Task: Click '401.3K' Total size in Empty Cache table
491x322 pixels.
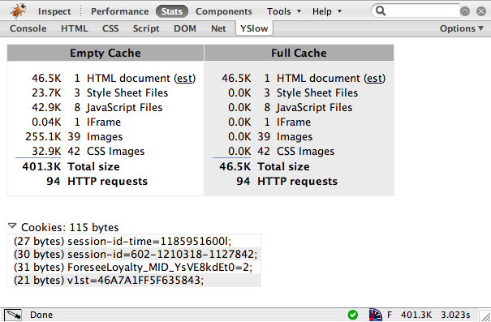Action: (x=41, y=167)
